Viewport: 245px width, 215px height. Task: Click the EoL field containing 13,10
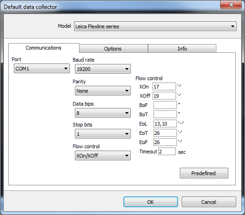[165, 124]
